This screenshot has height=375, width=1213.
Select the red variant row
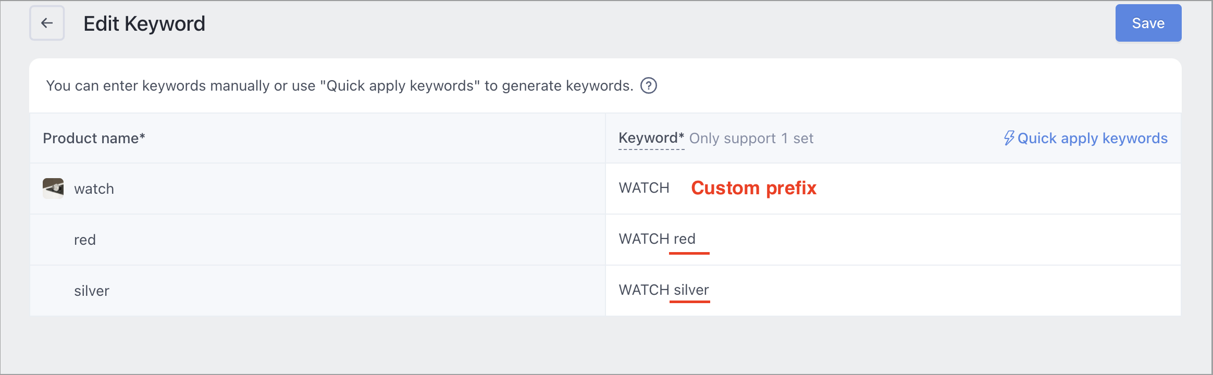[x=317, y=240]
